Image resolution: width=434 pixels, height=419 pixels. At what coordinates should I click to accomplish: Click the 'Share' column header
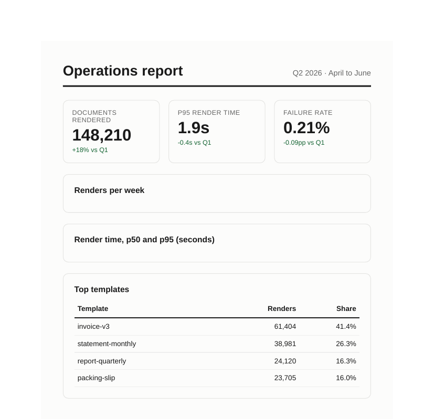pos(346,309)
